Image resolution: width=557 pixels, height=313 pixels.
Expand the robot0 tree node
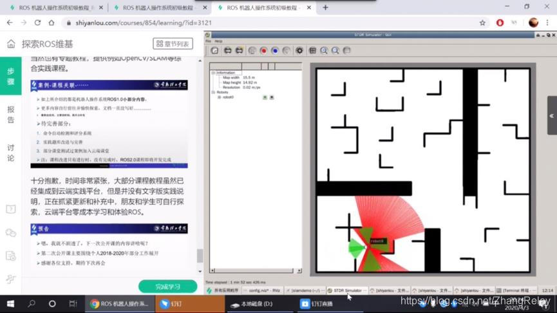(219, 97)
